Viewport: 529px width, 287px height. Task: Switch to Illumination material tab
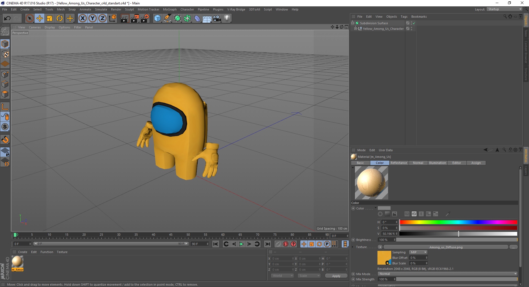click(437, 163)
